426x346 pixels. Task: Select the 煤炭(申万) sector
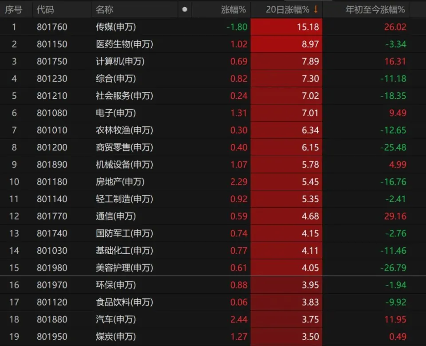point(116,337)
